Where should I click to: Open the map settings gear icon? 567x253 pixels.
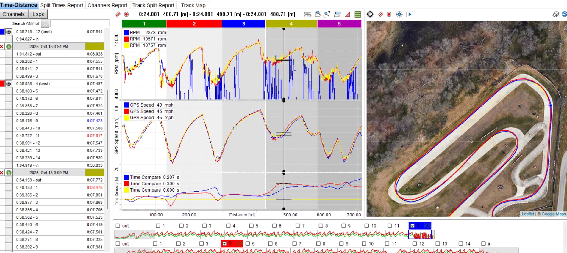click(370, 14)
